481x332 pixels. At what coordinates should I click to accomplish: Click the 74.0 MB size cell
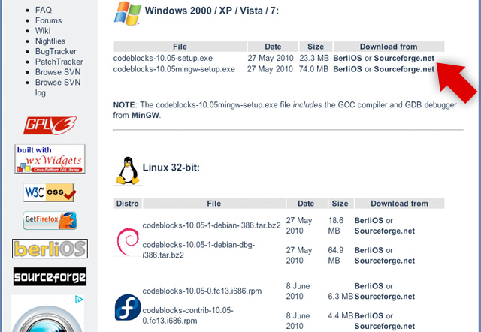pos(313,69)
